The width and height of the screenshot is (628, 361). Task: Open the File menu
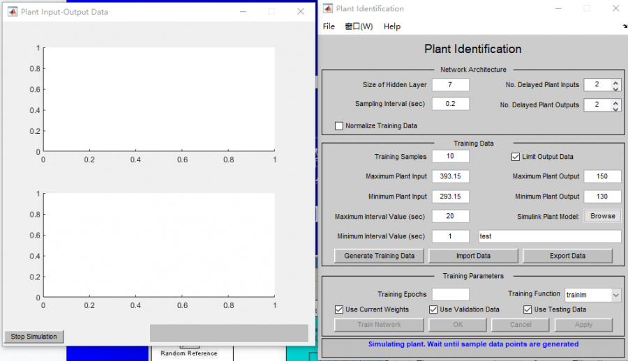tap(329, 26)
